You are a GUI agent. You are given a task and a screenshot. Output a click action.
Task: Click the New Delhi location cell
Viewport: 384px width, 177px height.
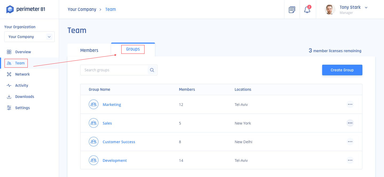coord(243,142)
